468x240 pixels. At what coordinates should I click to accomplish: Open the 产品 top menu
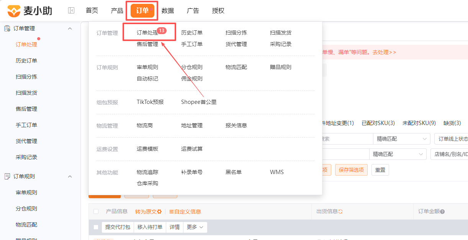pos(117,11)
